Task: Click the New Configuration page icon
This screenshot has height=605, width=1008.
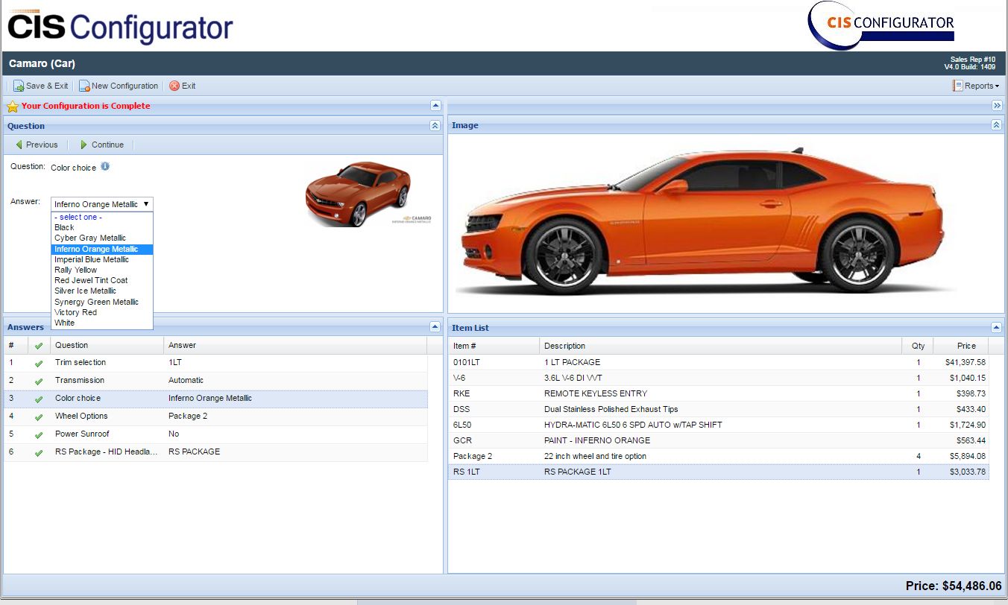Action: point(84,86)
